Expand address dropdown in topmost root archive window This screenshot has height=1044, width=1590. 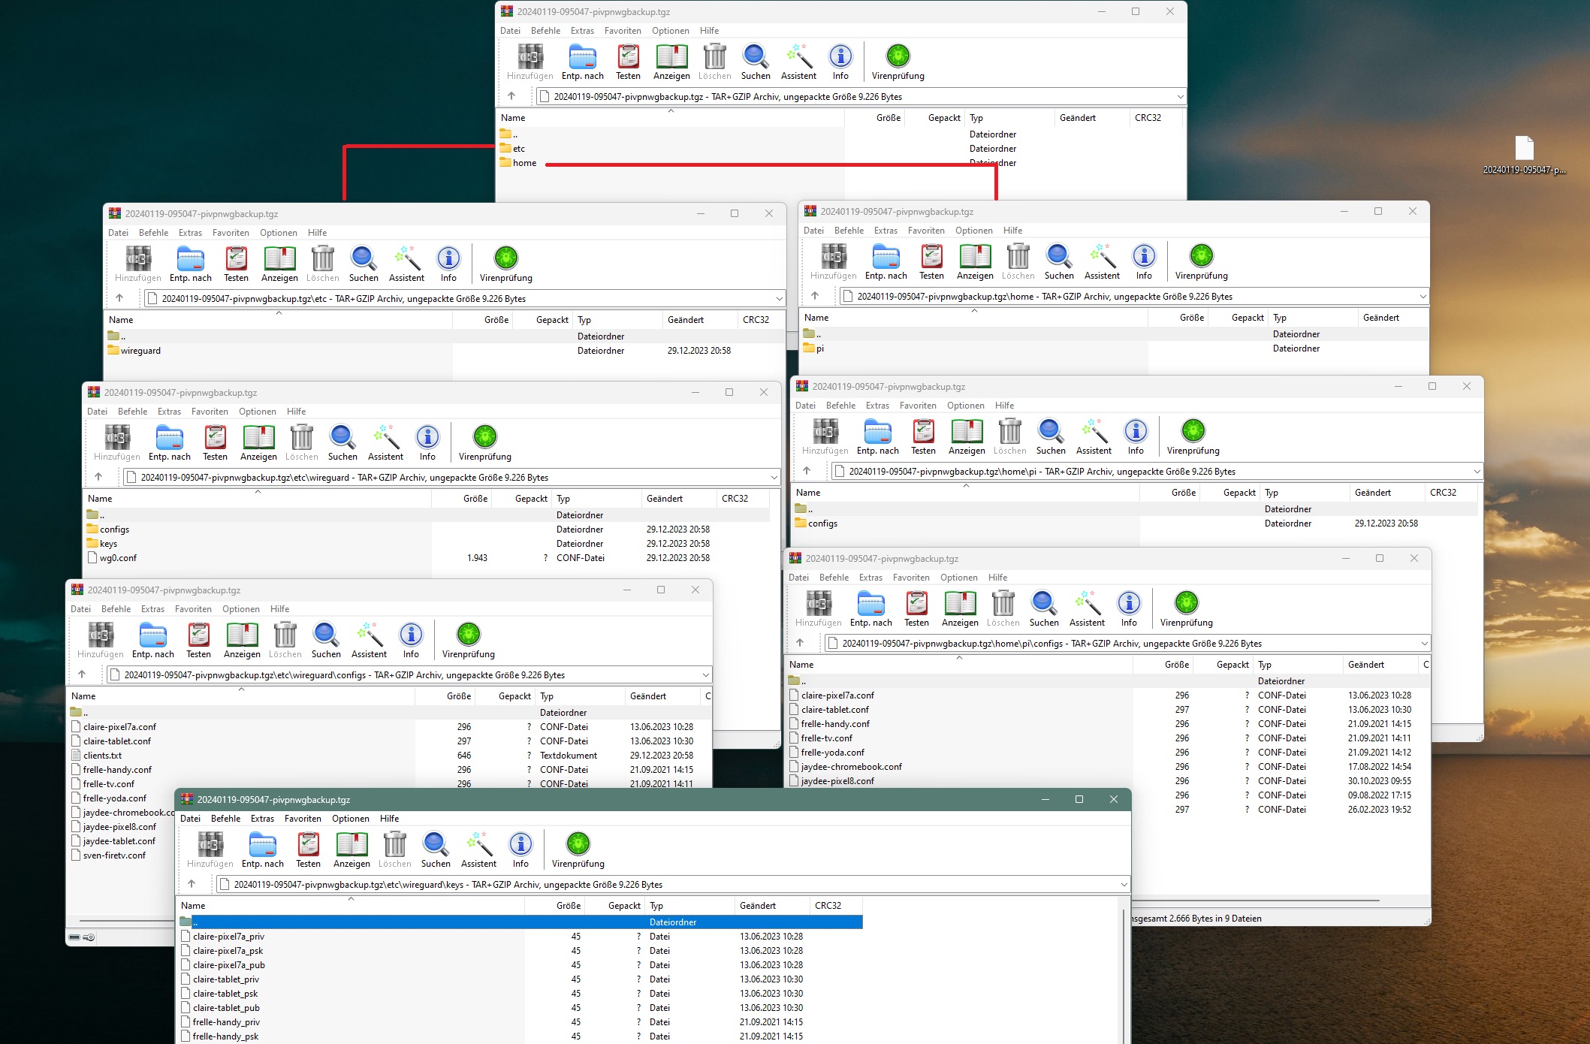[x=1180, y=97]
